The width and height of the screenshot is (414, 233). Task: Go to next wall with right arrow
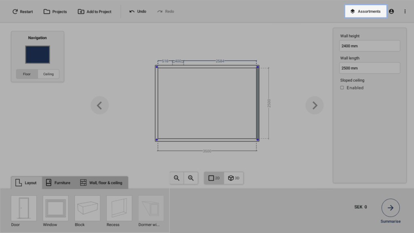tap(315, 106)
